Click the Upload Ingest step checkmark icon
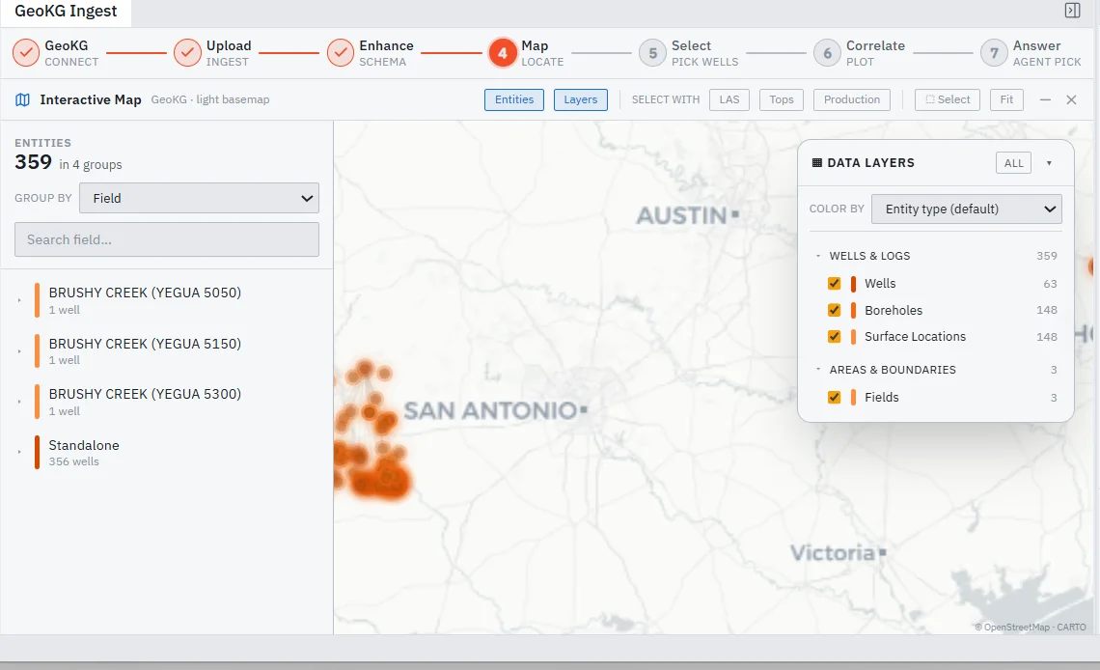The height and width of the screenshot is (670, 1100). 187,53
